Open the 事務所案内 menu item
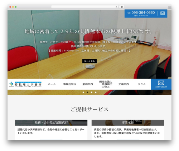179x151 pixels. 70,84
